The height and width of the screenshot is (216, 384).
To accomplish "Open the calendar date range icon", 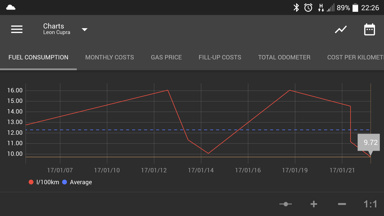I will (369, 29).
